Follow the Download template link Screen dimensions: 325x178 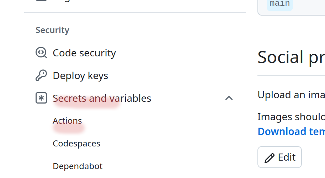(291, 132)
